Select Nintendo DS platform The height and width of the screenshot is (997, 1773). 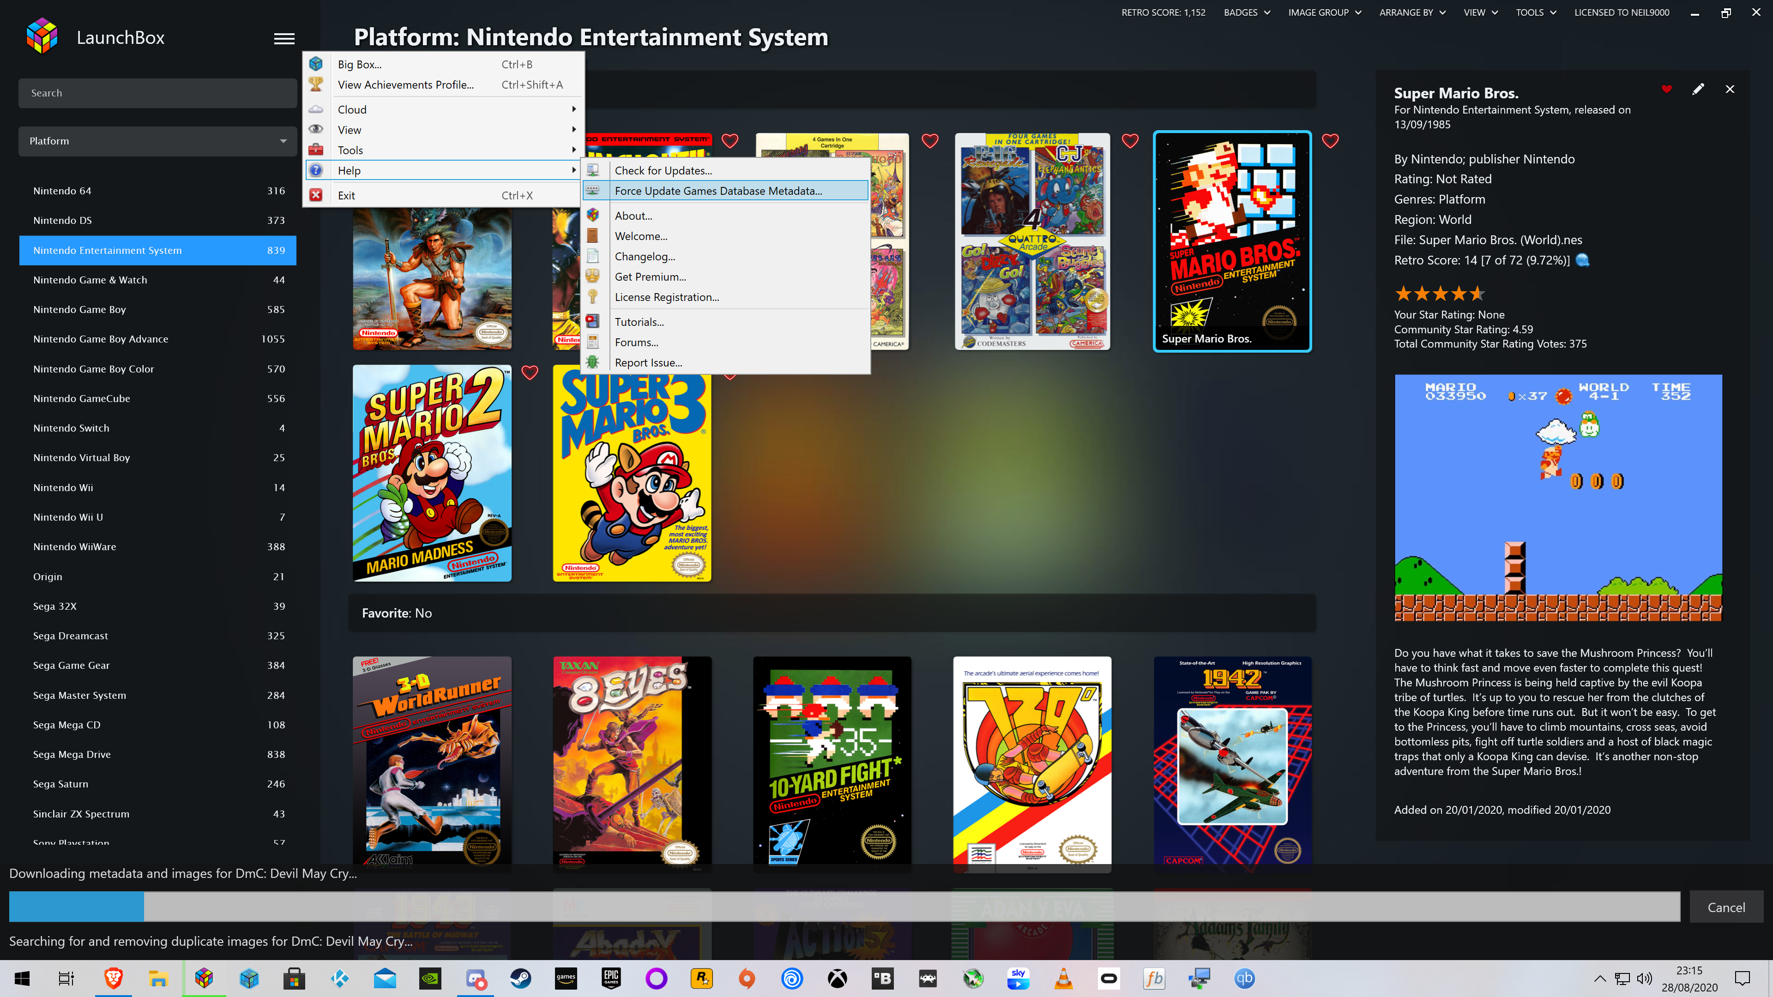click(x=157, y=220)
